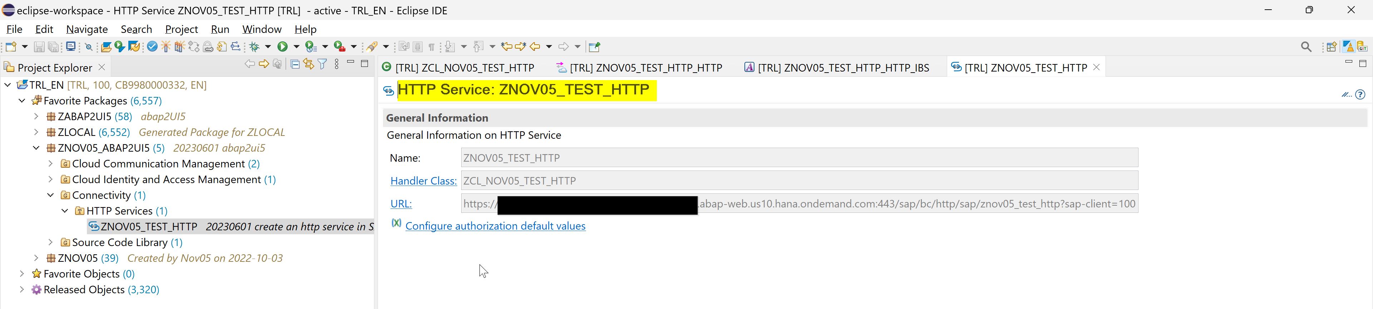Open the Window menu
1373x309 pixels.
[262, 29]
